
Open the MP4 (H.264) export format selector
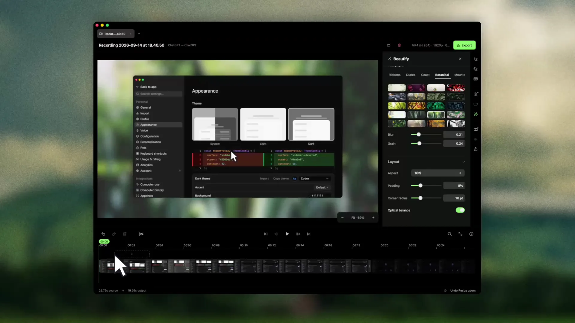point(430,45)
